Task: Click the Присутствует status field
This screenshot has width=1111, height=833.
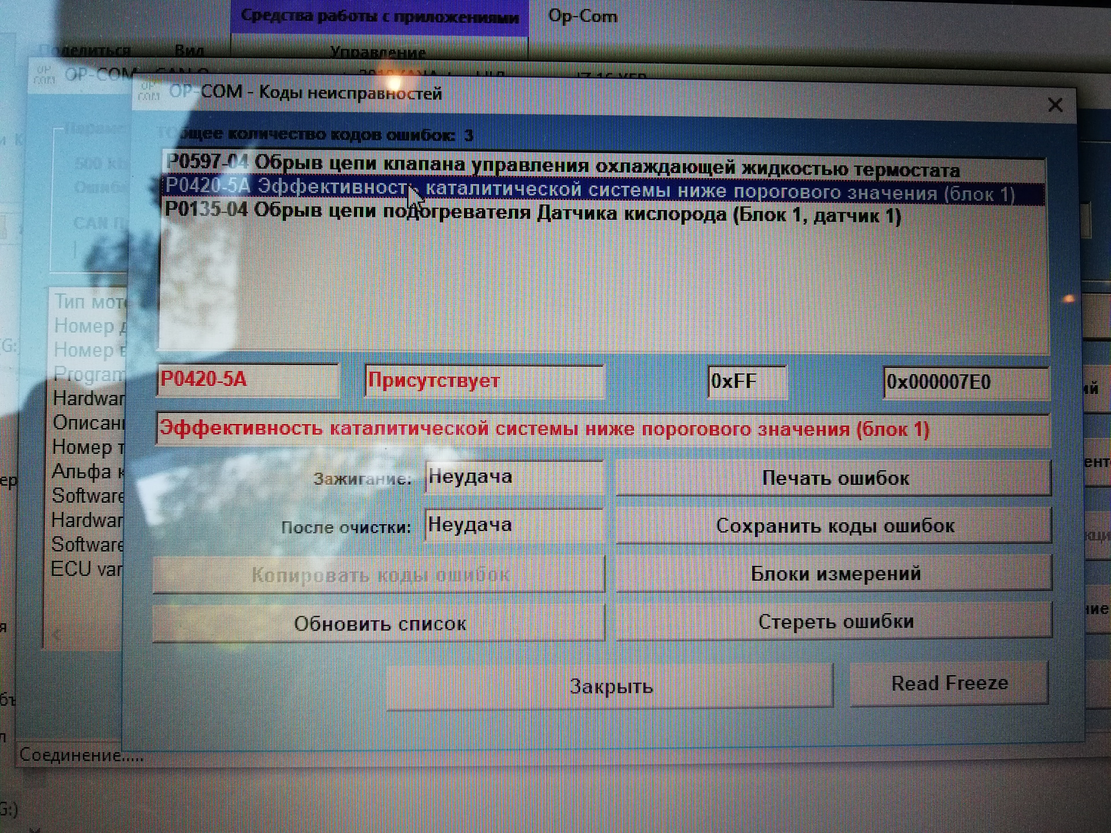Action: [x=484, y=381]
